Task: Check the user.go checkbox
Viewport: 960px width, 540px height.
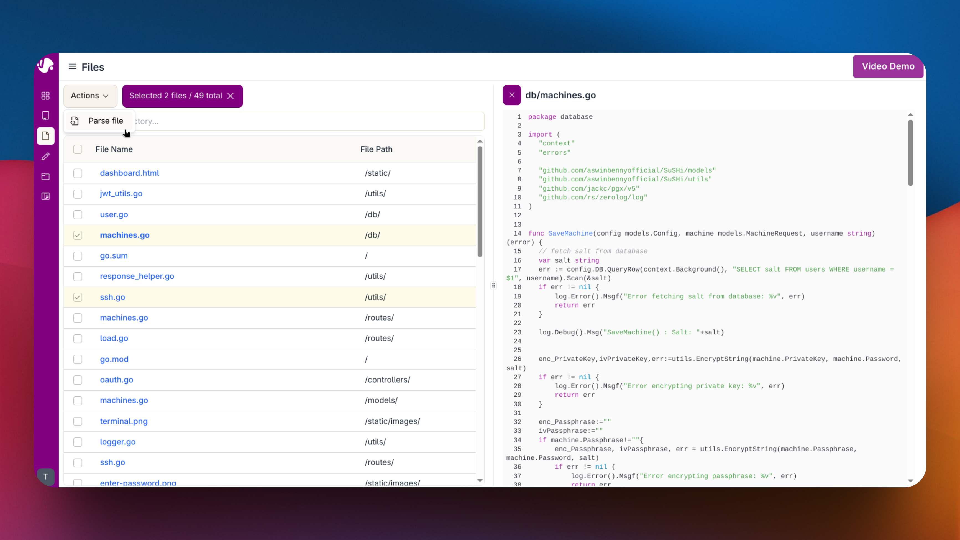Action: tap(78, 215)
